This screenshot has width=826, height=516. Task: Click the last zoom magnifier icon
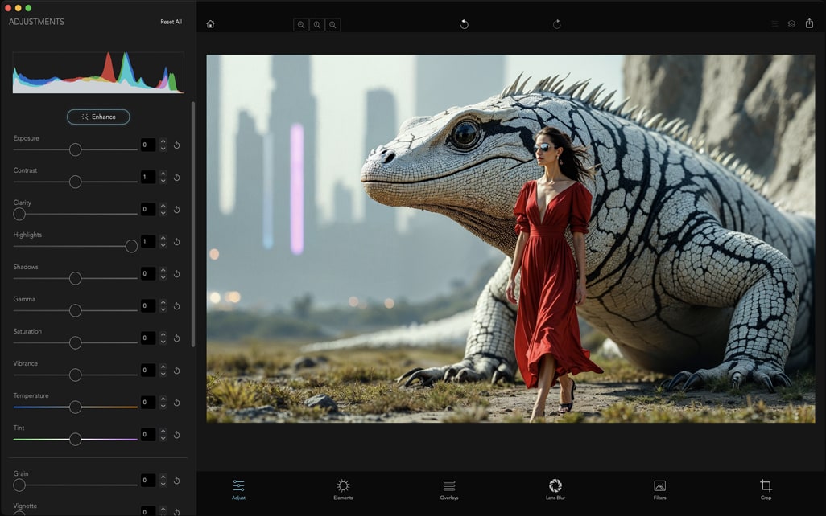pyautogui.click(x=332, y=25)
